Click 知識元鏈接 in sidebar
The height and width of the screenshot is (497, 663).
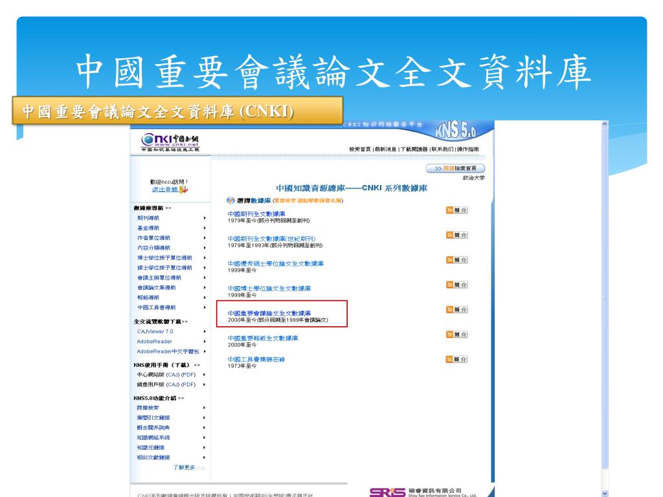[150, 448]
